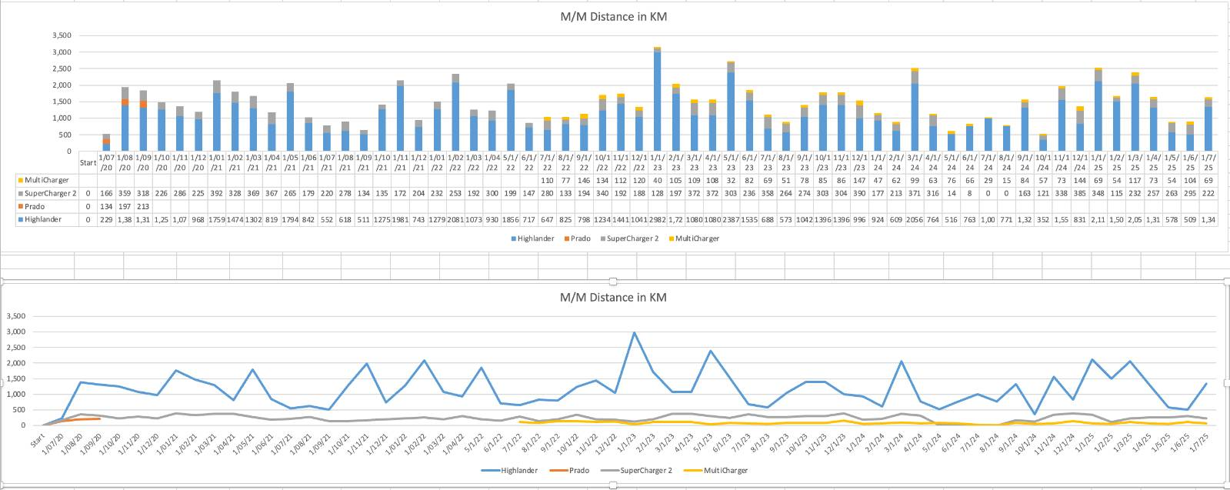Click the tallest blue bar in bar chart

[657, 100]
